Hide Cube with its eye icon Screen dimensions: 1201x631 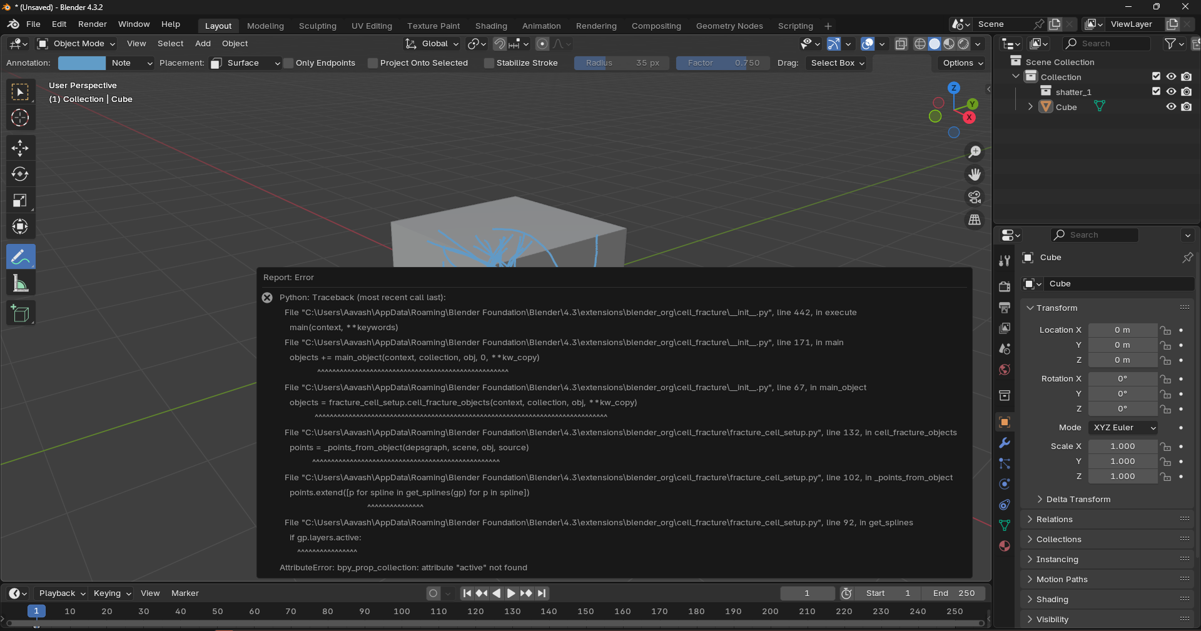click(x=1171, y=107)
